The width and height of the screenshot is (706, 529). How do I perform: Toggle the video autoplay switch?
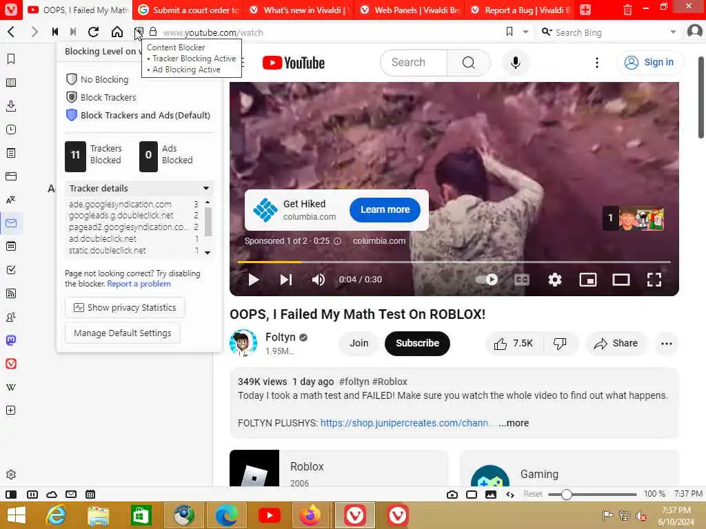click(487, 280)
